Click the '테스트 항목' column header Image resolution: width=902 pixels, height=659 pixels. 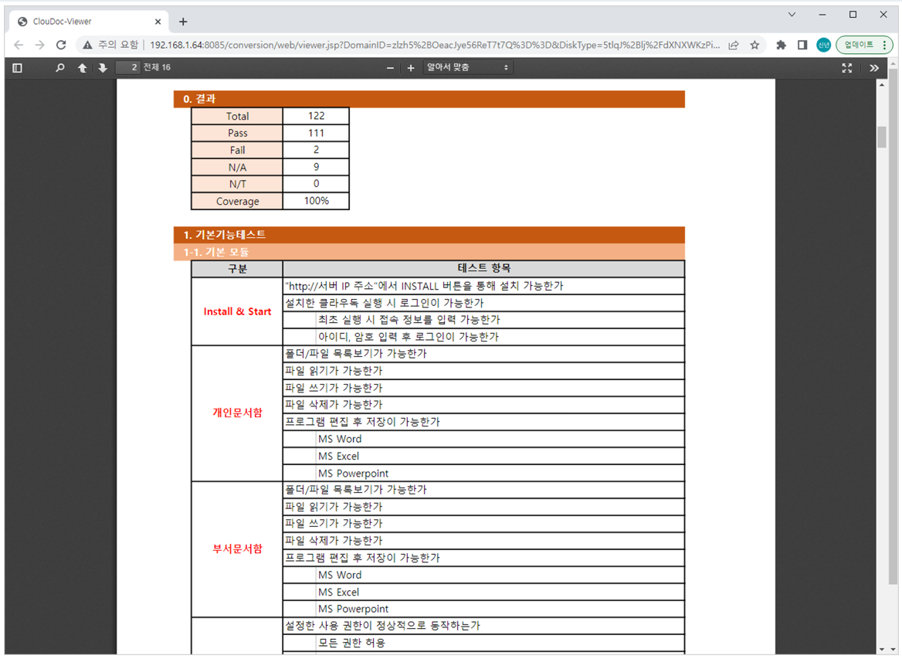pyautogui.click(x=483, y=269)
